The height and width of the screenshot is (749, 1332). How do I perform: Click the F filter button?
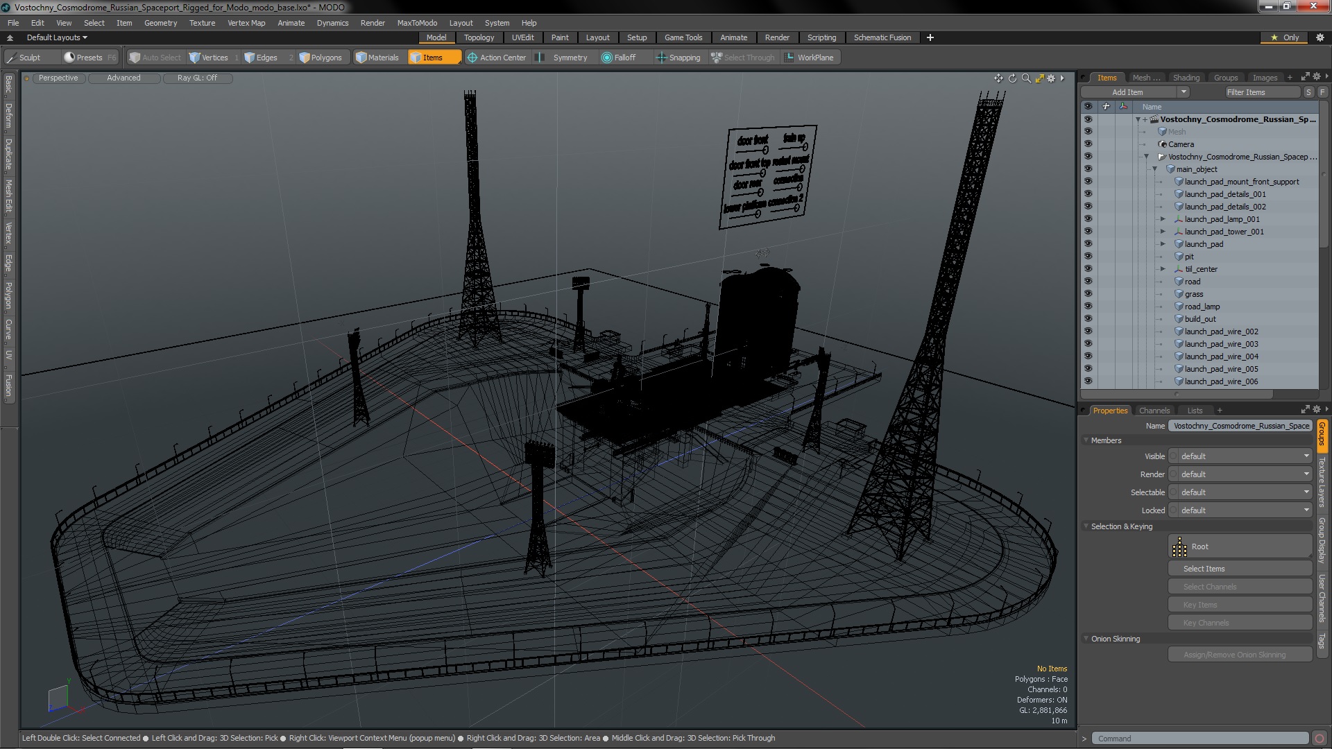[x=1322, y=92]
